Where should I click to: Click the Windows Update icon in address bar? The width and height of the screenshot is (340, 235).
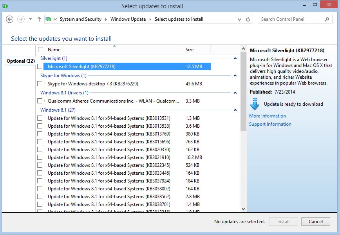point(49,19)
